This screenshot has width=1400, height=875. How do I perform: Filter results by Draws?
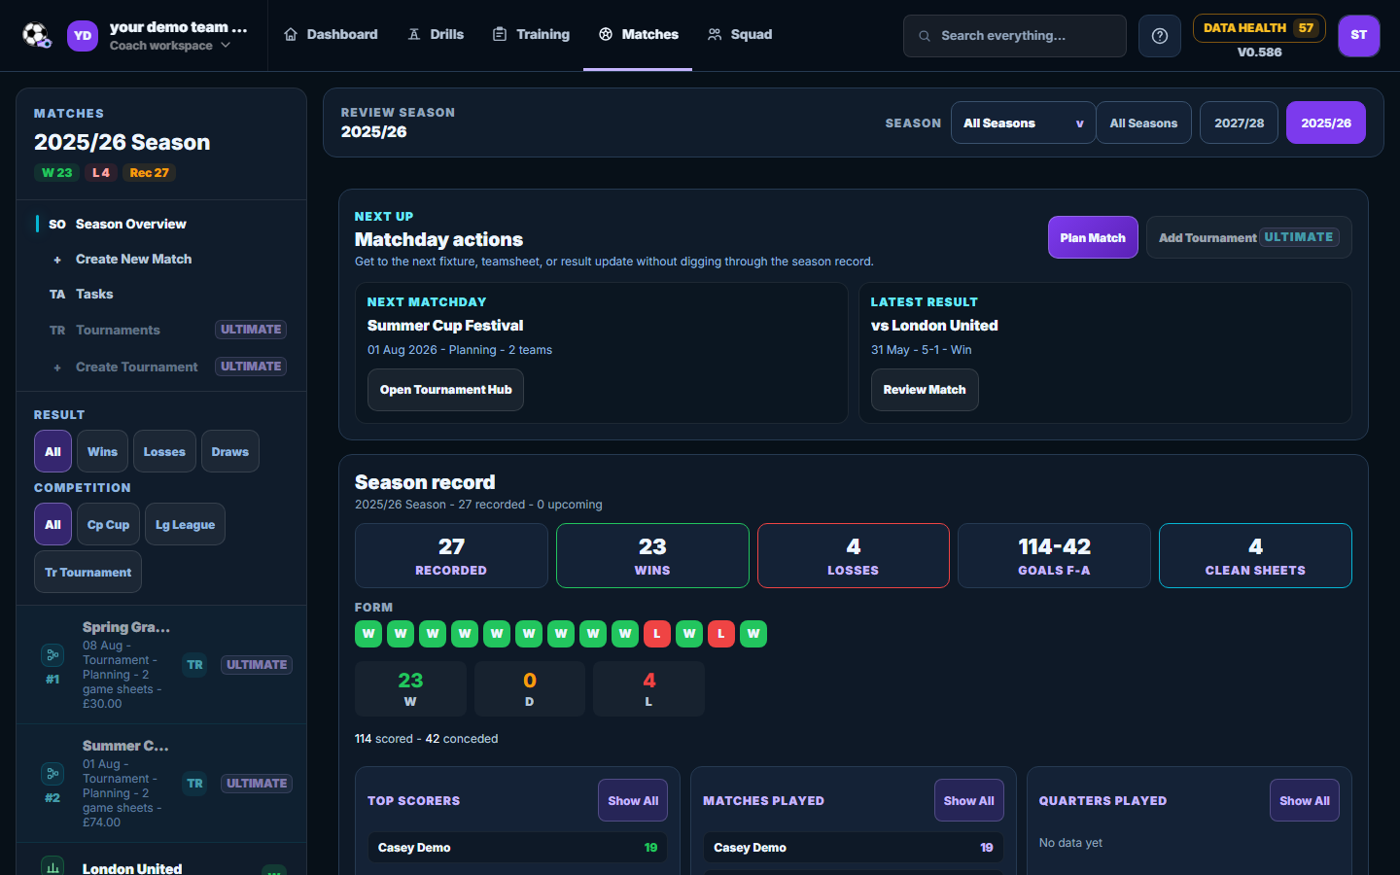click(x=230, y=451)
